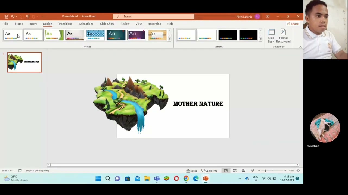The width and height of the screenshot is (348, 195).
Task: Apply the first Office Theme thumbnail
Action: pos(13,35)
